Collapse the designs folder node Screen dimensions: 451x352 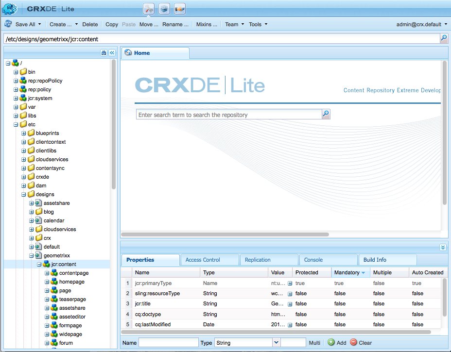click(24, 194)
